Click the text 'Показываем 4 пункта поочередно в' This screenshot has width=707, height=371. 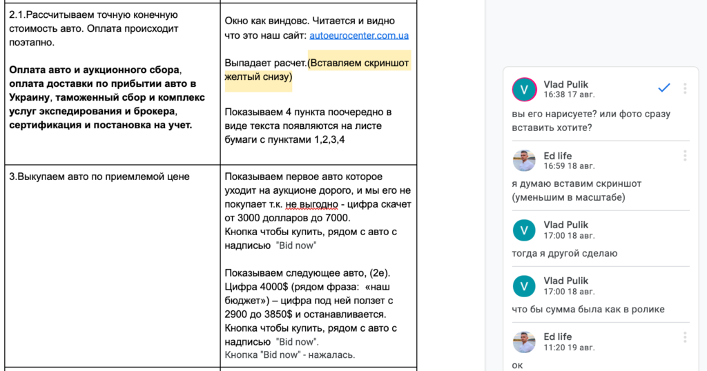pos(308,112)
